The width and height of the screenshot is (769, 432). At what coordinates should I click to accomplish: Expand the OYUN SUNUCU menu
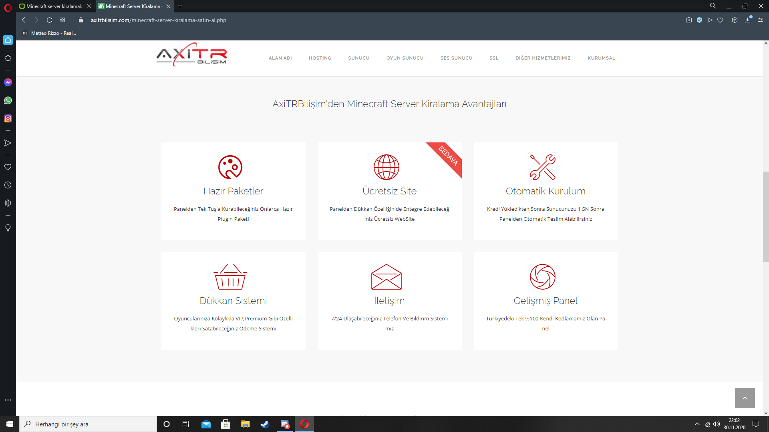405,58
